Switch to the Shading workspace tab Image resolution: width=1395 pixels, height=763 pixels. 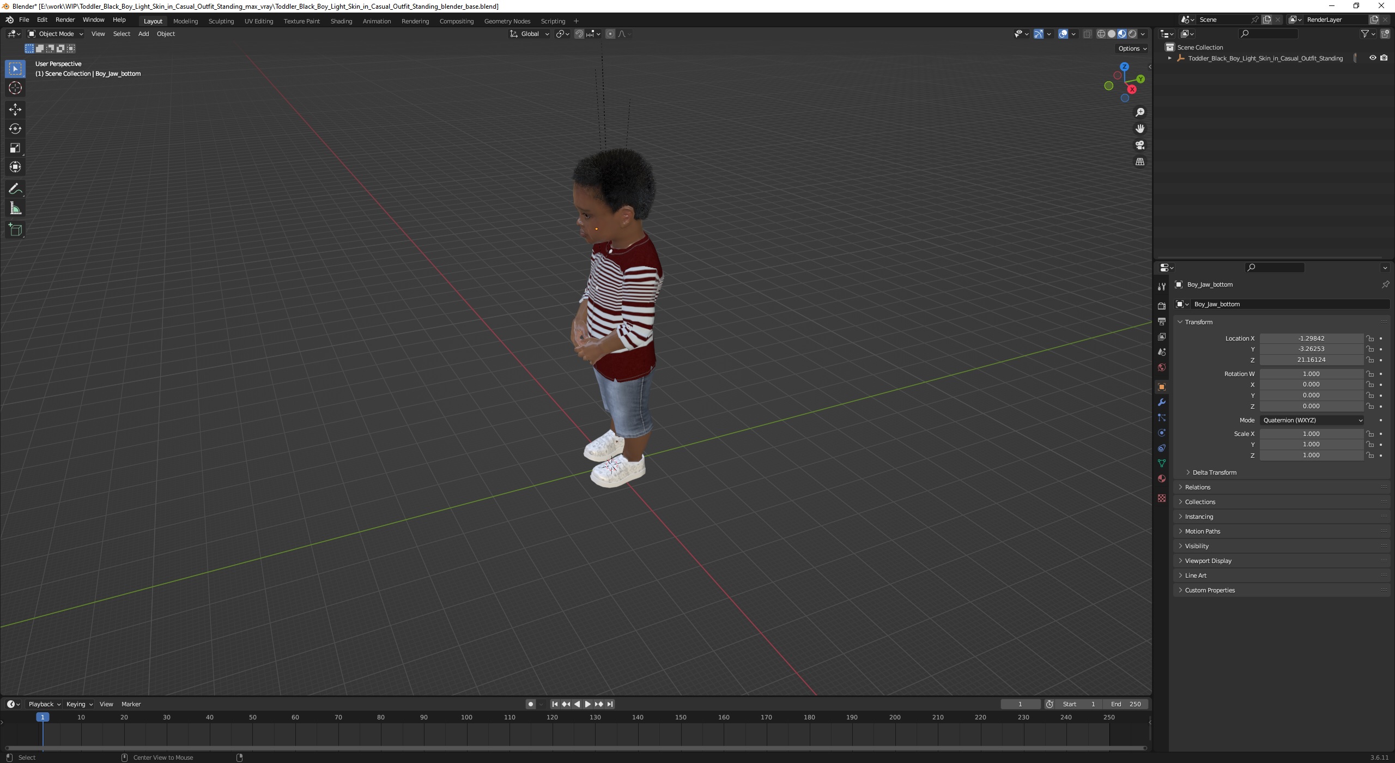[341, 21]
